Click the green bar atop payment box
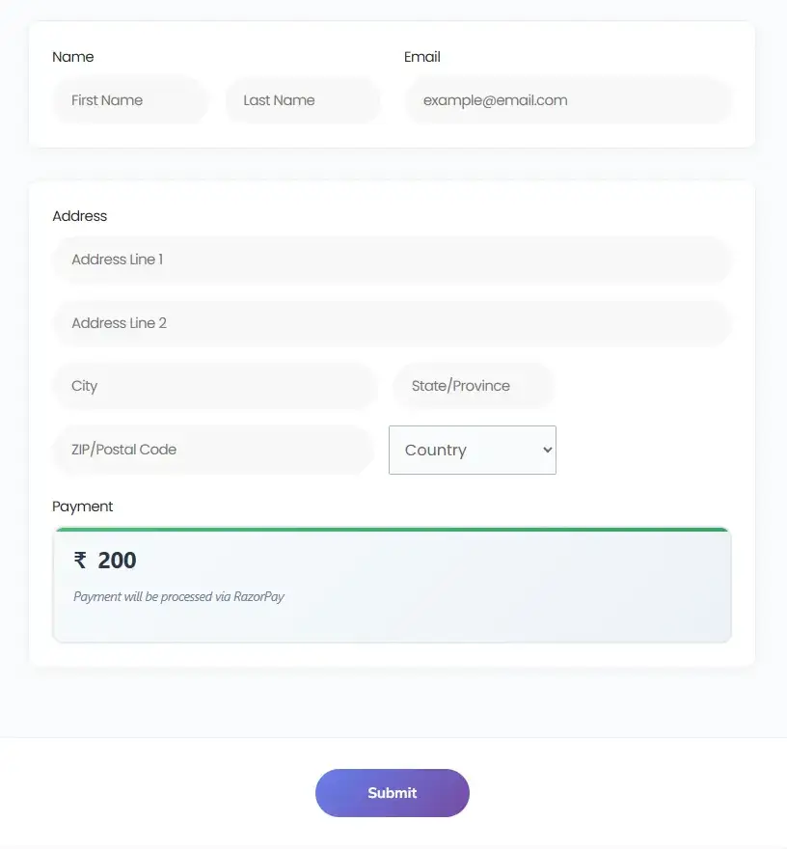787x849 pixels. (392, 530)
